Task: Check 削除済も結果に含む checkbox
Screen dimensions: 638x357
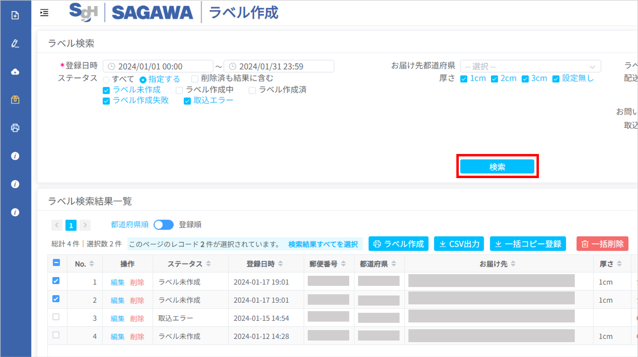Action: pos(195,79)
